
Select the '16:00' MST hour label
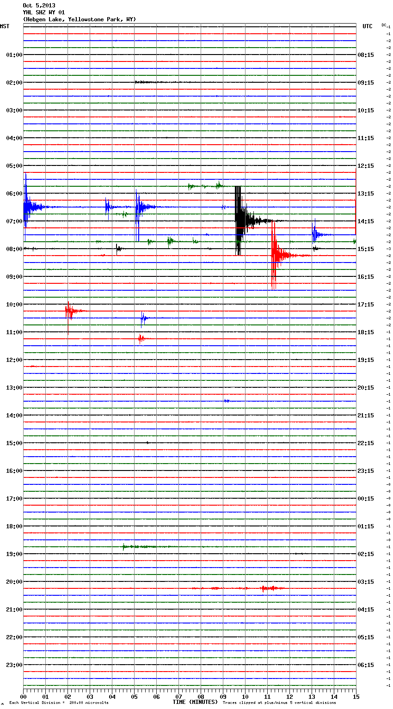pos(14,471)
